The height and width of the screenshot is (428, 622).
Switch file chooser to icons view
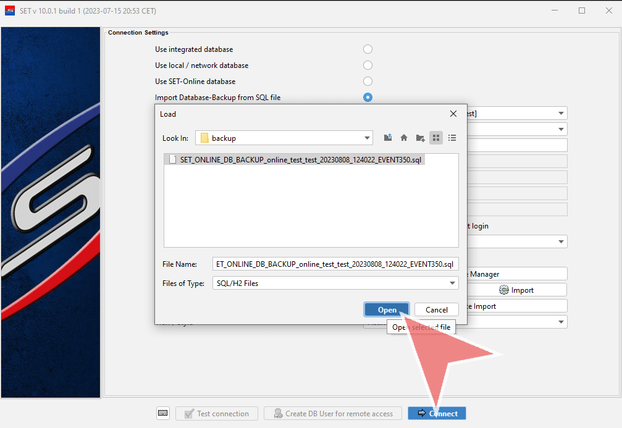pos(436,138)
